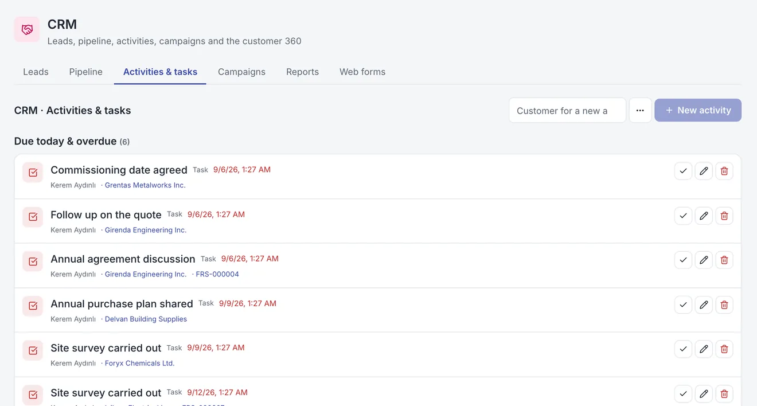Remove the Annual purchase plan shared task

pyautogui.click(x=724, y=304)
